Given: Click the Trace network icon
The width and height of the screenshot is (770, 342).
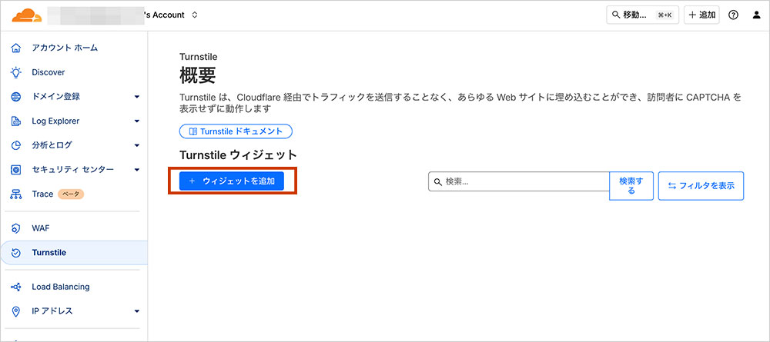Looking at the screenshot, I should tap(16, 194).
